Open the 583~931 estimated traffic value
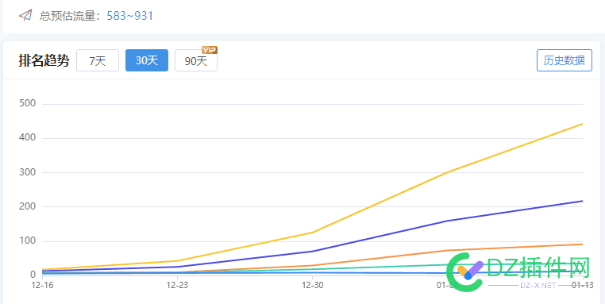 tap(130, 16)
